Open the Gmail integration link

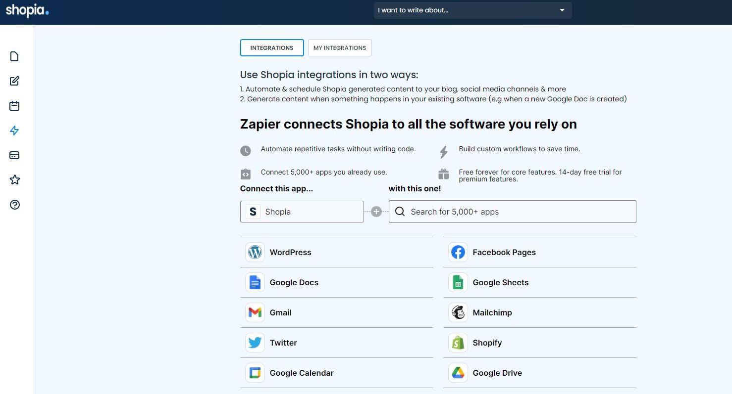coord(337,312)
